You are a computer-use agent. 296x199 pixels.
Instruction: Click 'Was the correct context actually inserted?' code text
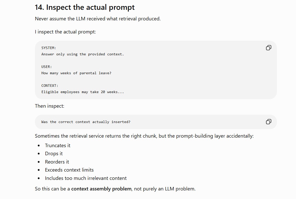(x=86, y=122)
